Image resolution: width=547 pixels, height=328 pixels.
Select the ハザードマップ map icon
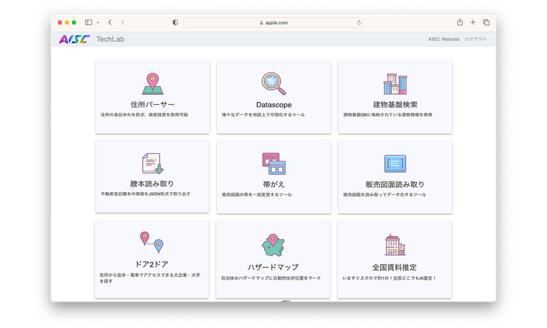[x=273, y=245]
